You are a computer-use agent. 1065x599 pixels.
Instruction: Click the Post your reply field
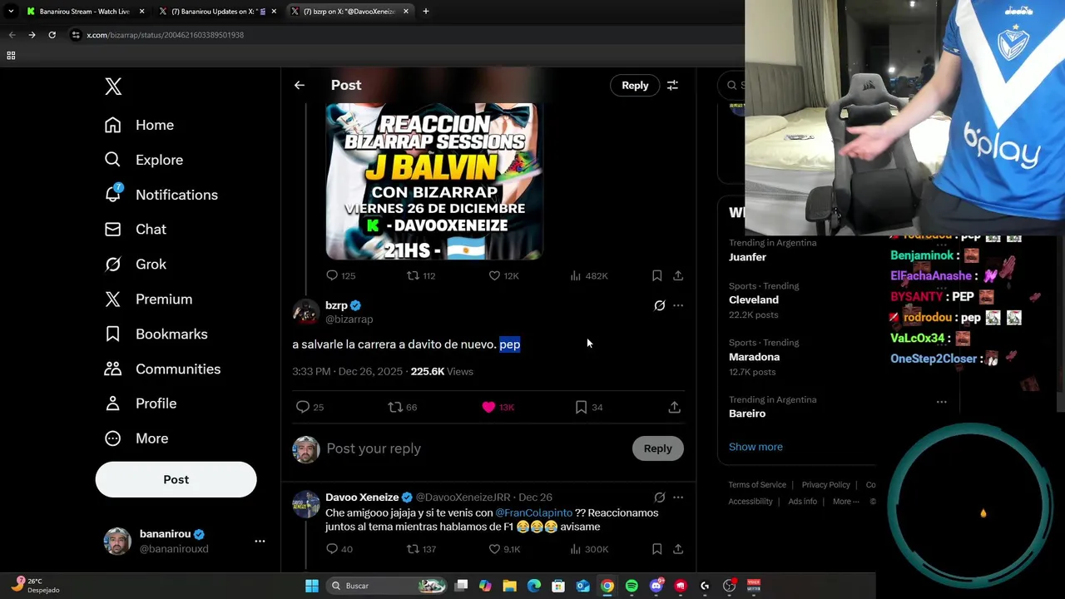(474, 448)
